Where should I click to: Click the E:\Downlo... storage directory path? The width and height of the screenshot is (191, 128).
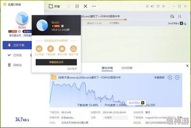pos(68,117)
